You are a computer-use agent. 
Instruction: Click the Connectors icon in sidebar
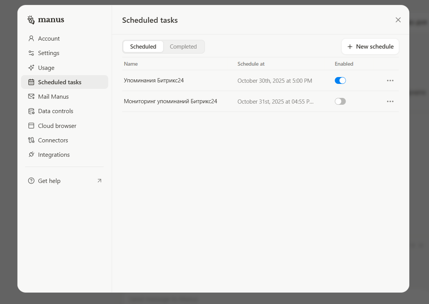click(x=31, y=140)
